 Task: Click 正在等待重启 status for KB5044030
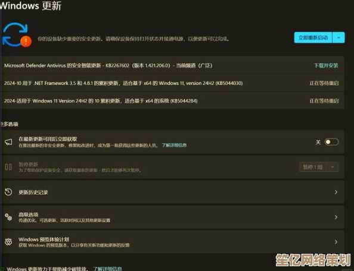click(324, 83)
